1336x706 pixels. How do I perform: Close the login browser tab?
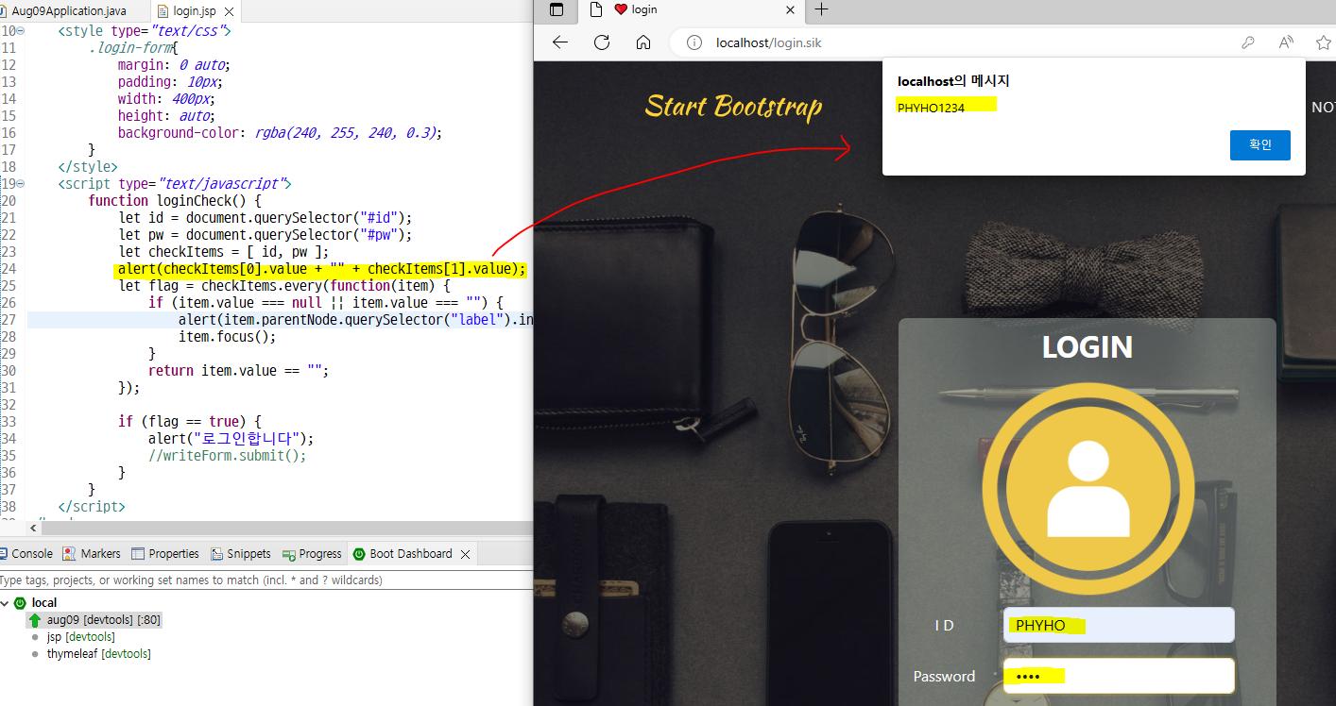tap(790, 9)
